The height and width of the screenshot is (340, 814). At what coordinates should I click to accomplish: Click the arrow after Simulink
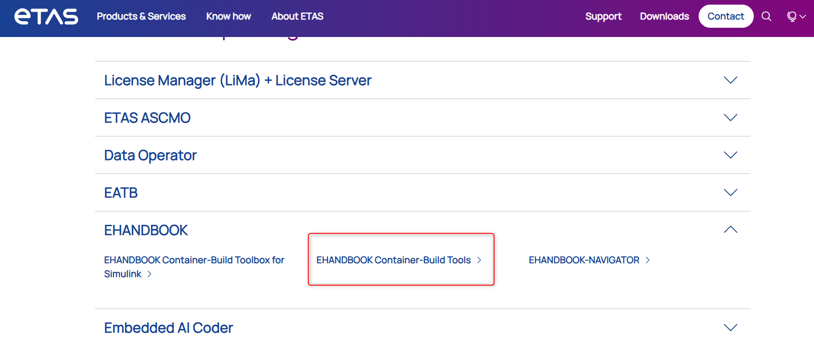[x=149, y=274]
